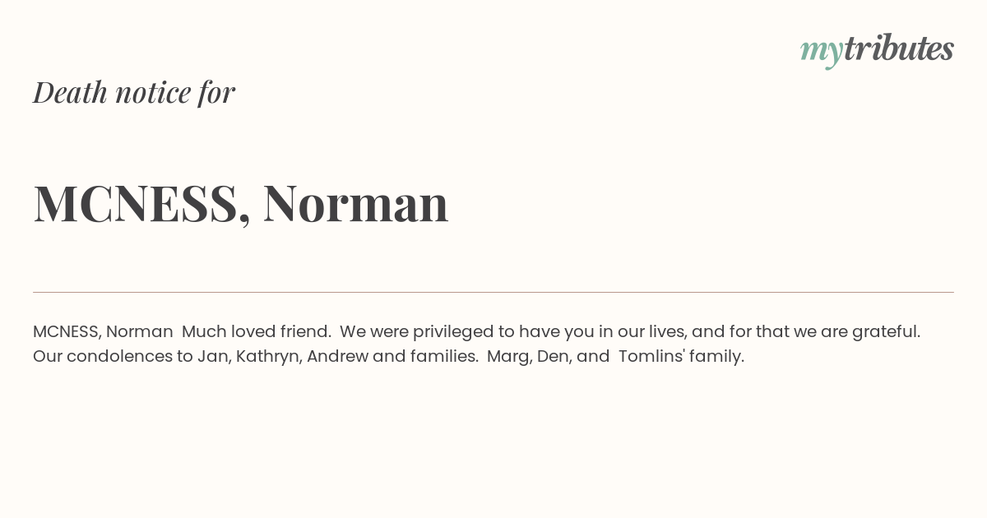The image size is (987, 518).
Task: Click the large "MCNESS, Norman" title
Action: pyautogui.click(x=240, y=203)
